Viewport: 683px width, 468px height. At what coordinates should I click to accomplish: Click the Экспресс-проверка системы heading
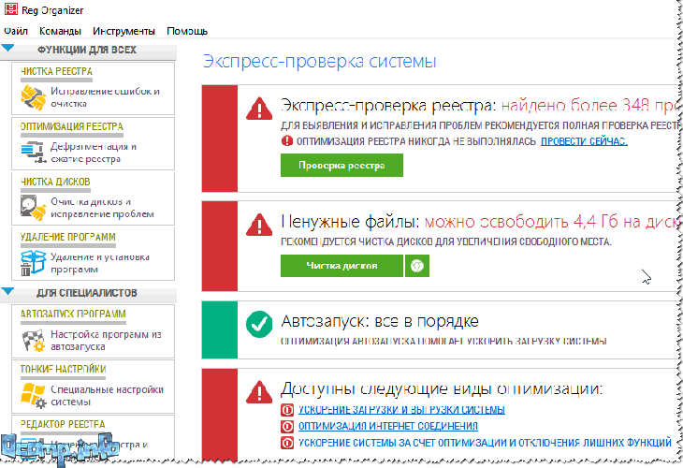[x=320, y=62]
